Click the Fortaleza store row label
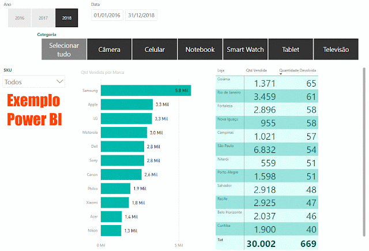 click(225, 106)
